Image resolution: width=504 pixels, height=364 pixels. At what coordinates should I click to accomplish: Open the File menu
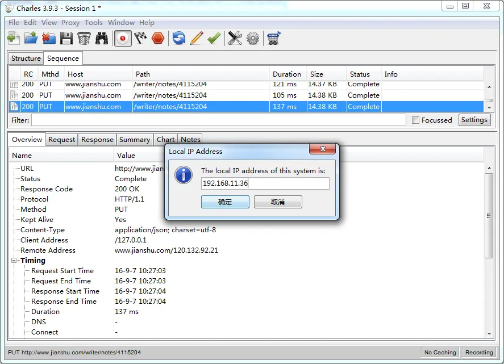[14, 23]
